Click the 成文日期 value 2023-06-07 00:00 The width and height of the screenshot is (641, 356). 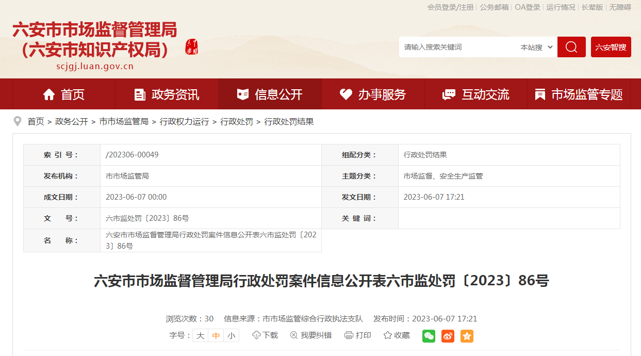pyautogui.click(x=136, y=197)
